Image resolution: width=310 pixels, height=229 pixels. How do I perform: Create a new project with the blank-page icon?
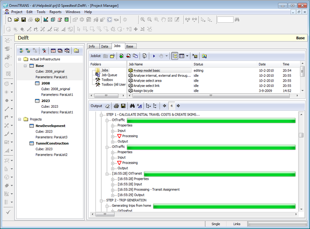pyautogui.click(x=10, y=19)
